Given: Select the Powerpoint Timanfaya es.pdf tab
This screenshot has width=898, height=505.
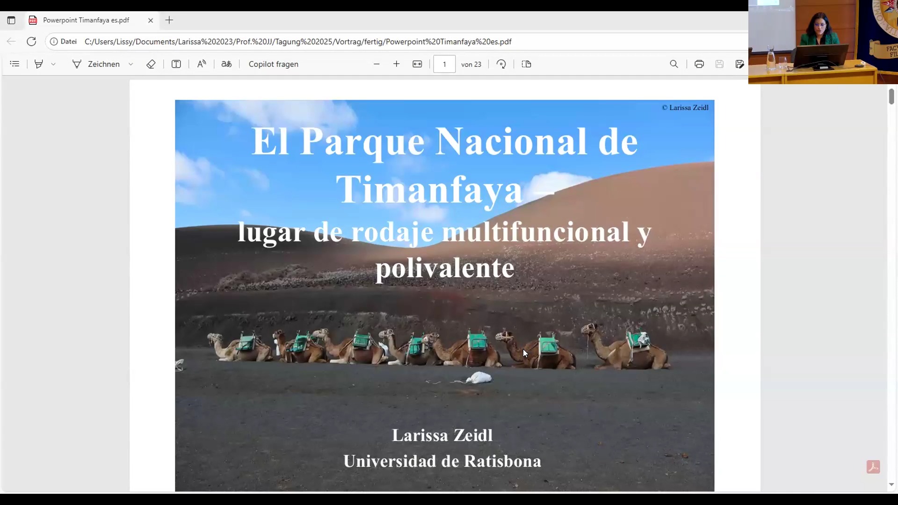Looking at the screenshot, I should [x=86, y=20].
